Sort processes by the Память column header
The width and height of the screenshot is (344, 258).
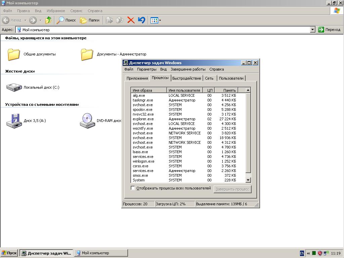point(226,90)
